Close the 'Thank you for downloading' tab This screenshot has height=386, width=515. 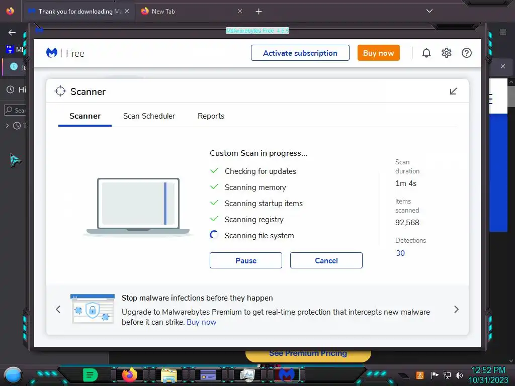[x=127, y=12]
